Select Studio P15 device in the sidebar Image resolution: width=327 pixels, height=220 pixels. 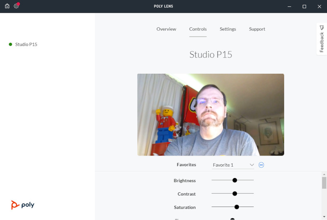pyautogui.click(x=26, y=44)
